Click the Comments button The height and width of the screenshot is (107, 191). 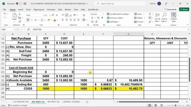coord(170,9)
